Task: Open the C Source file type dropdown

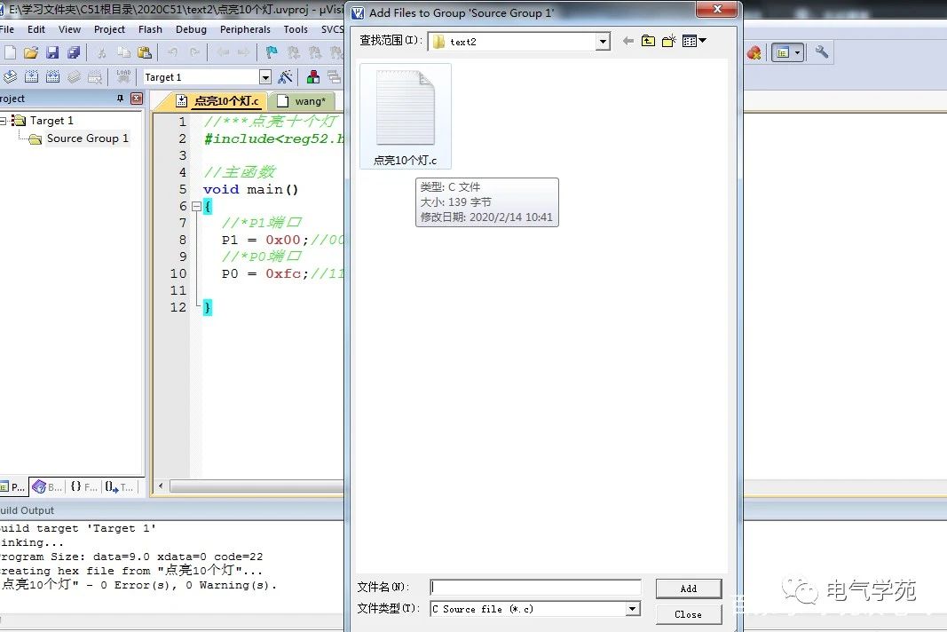Action: [x=632, y=609]
